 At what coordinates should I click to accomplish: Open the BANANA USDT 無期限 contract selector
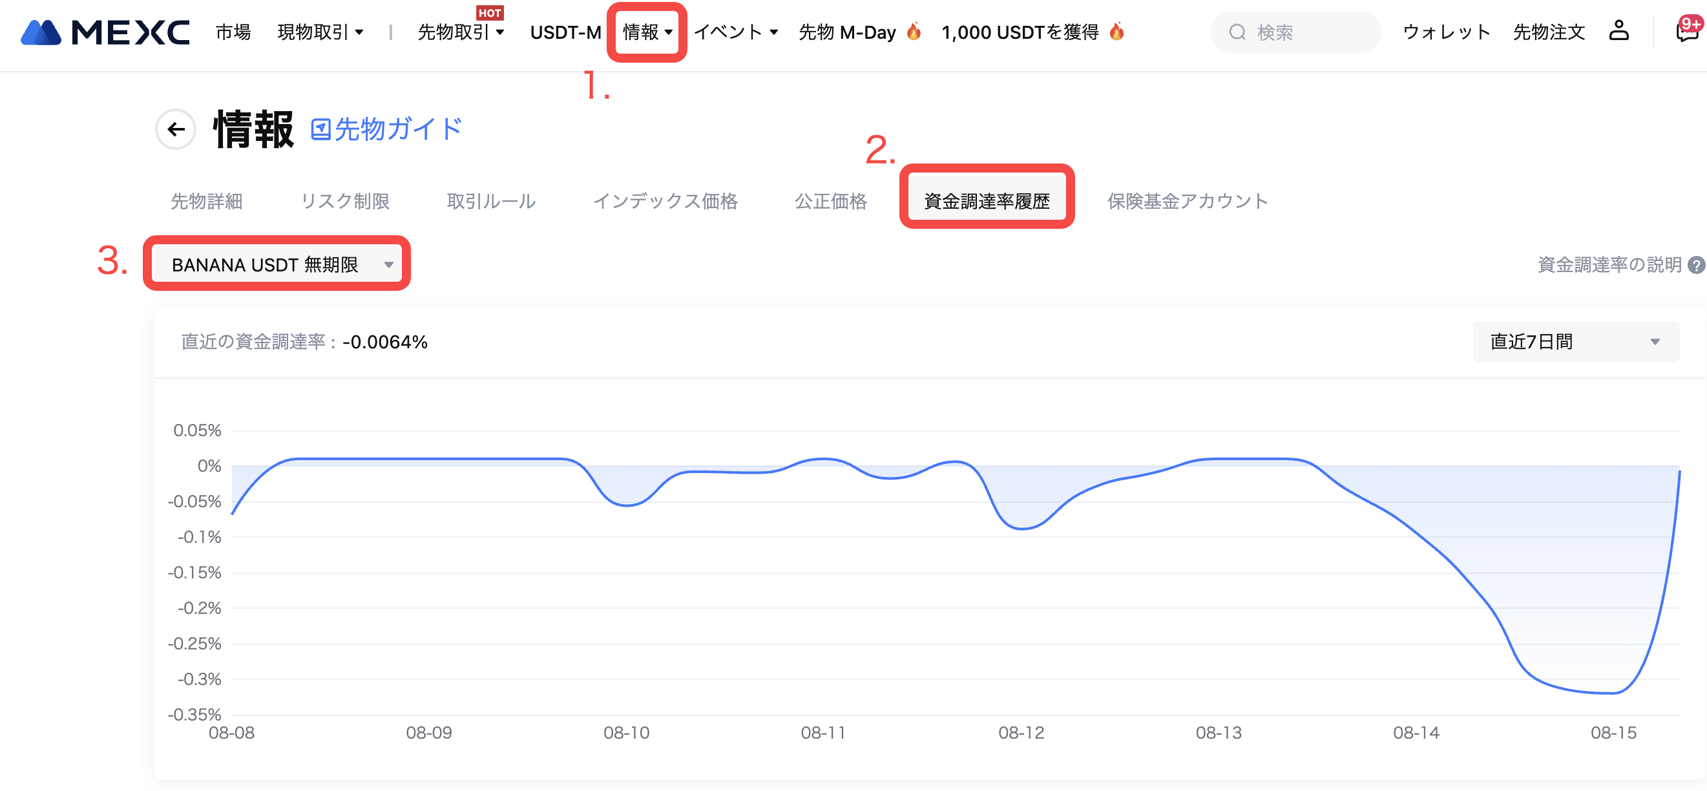(x=277, y=264)
